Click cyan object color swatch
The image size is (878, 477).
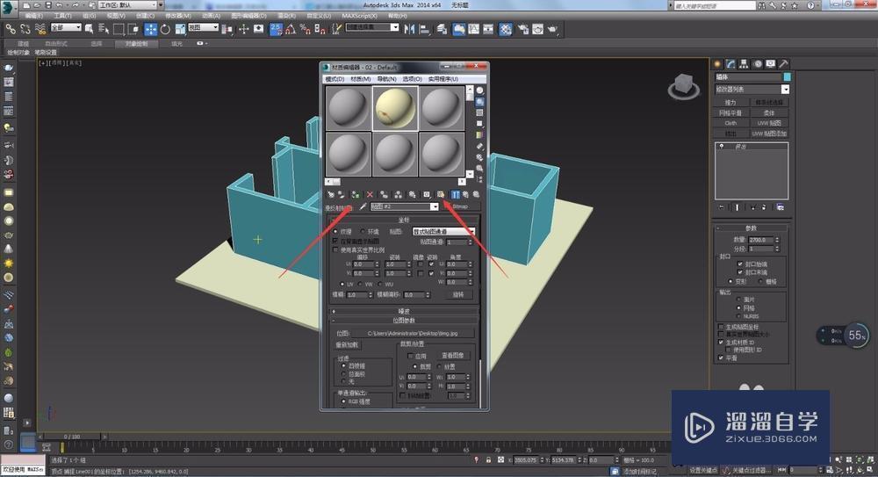pyautogui.click(x=787, y=76)
